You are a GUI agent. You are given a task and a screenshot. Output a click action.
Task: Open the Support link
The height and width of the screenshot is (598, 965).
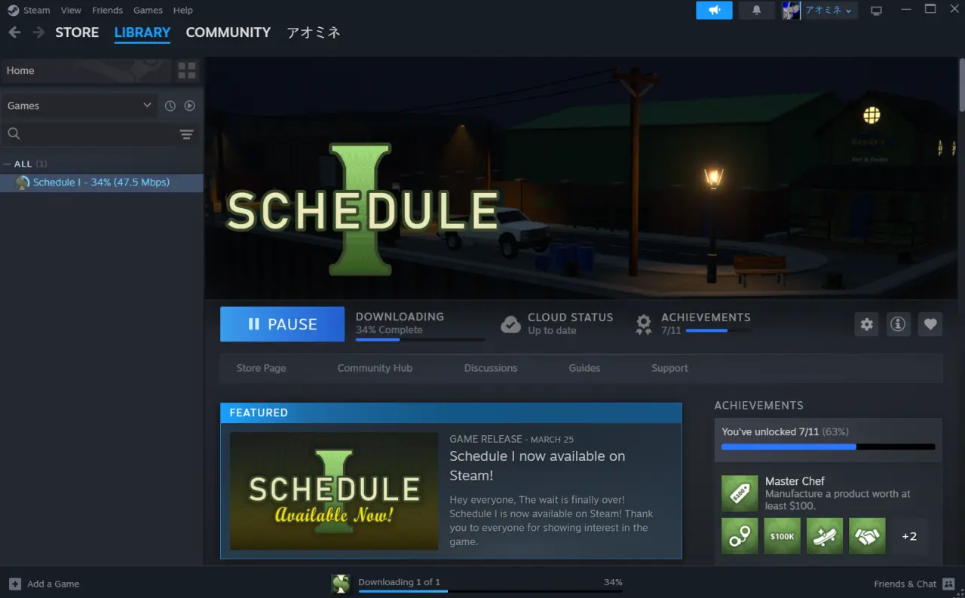669,368
